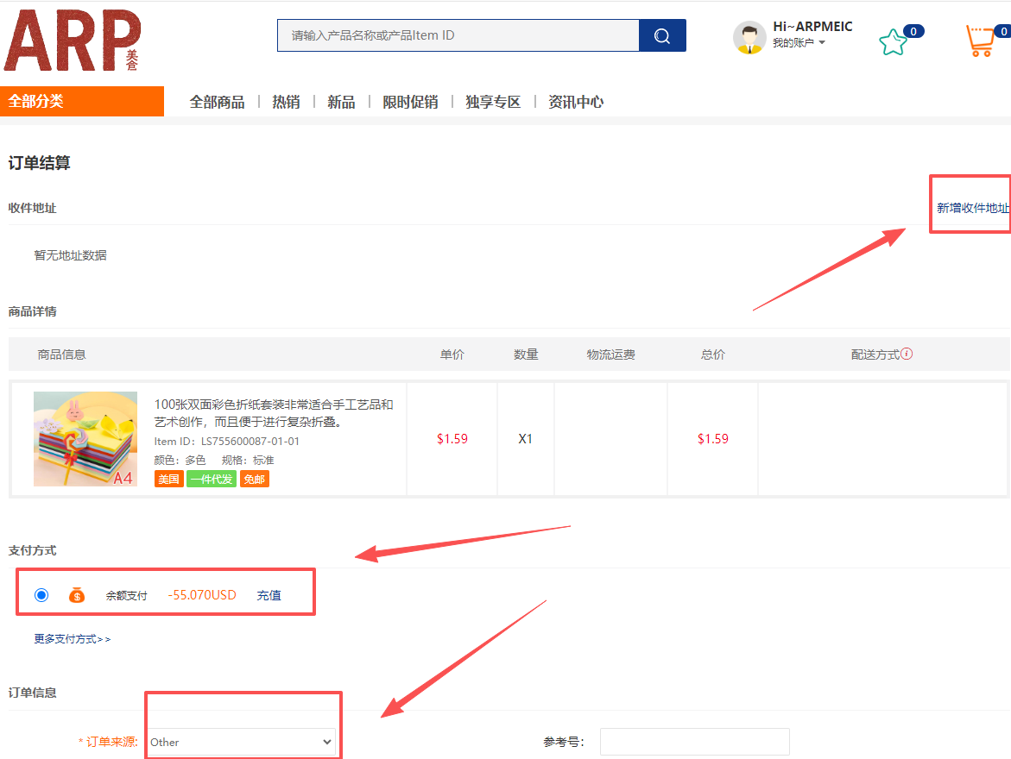Open the 限时促销 tab

410,102
